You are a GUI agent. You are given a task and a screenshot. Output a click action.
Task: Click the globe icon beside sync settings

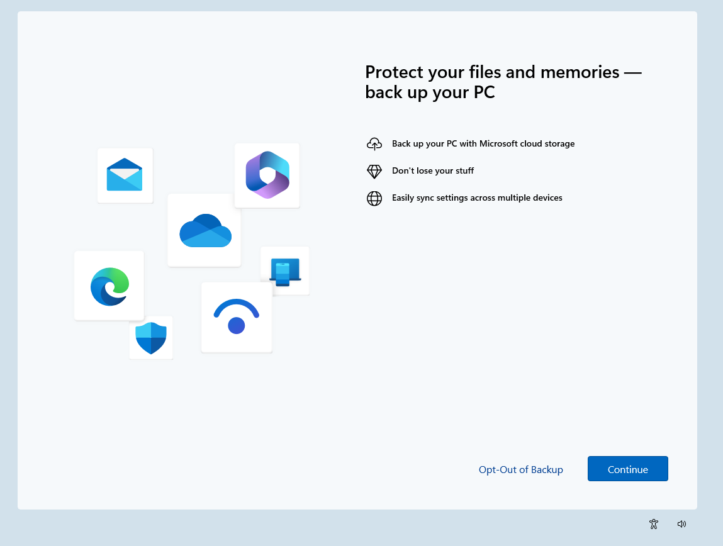point(374,198)
